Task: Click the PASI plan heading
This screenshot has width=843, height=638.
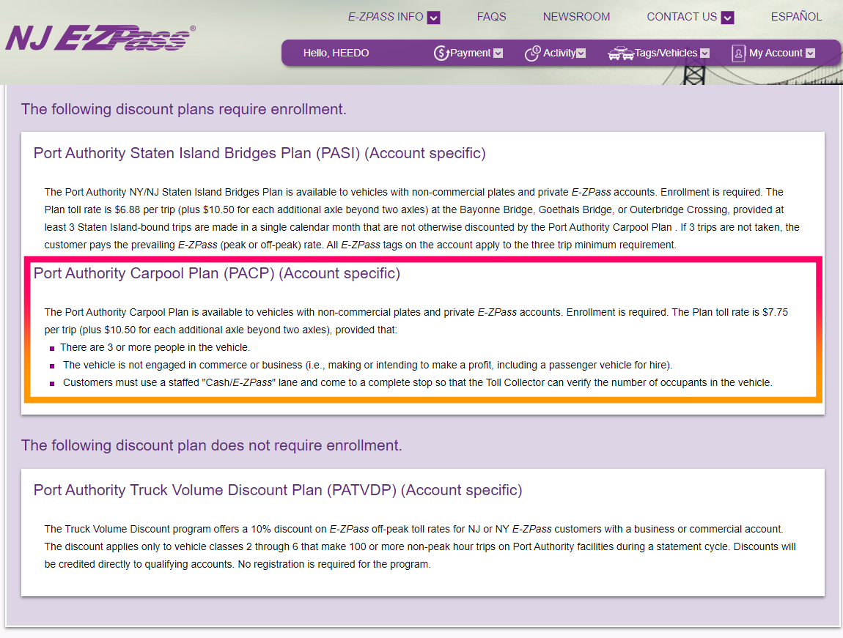Action: (259, 153)
